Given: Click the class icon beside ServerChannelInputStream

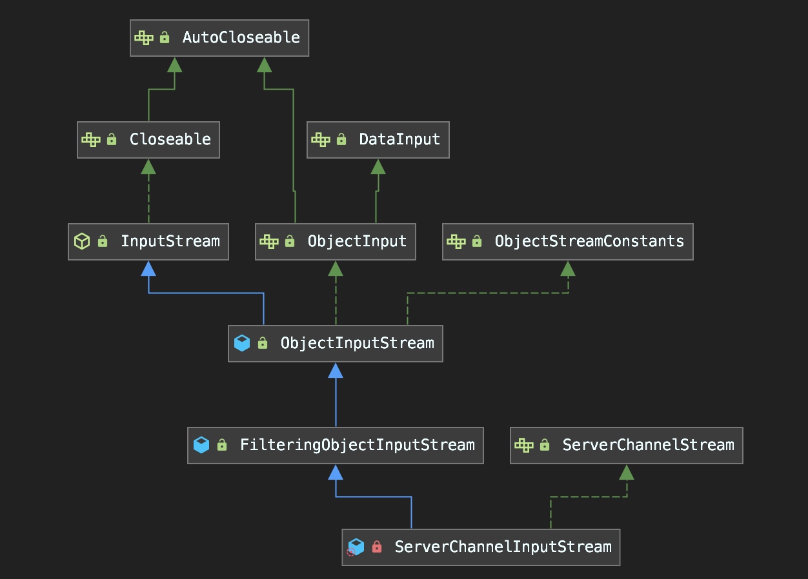Looking at the screenshot, I should point(355,547).
